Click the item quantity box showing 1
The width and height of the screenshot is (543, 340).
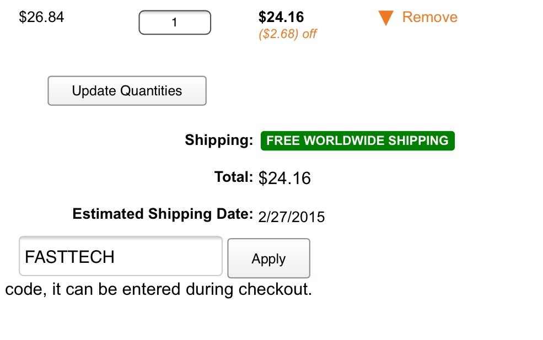point(174,23)
